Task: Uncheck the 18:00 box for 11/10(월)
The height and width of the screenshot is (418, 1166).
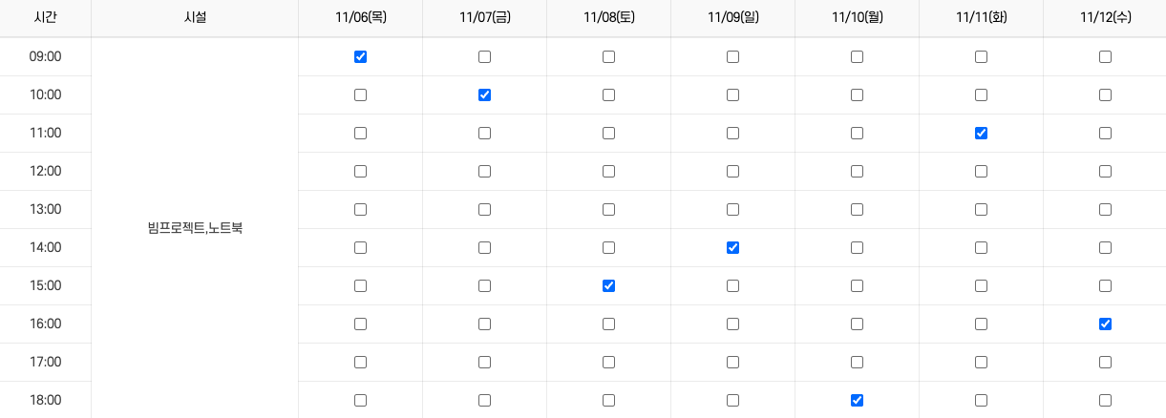Action: (x=857, y=401)
